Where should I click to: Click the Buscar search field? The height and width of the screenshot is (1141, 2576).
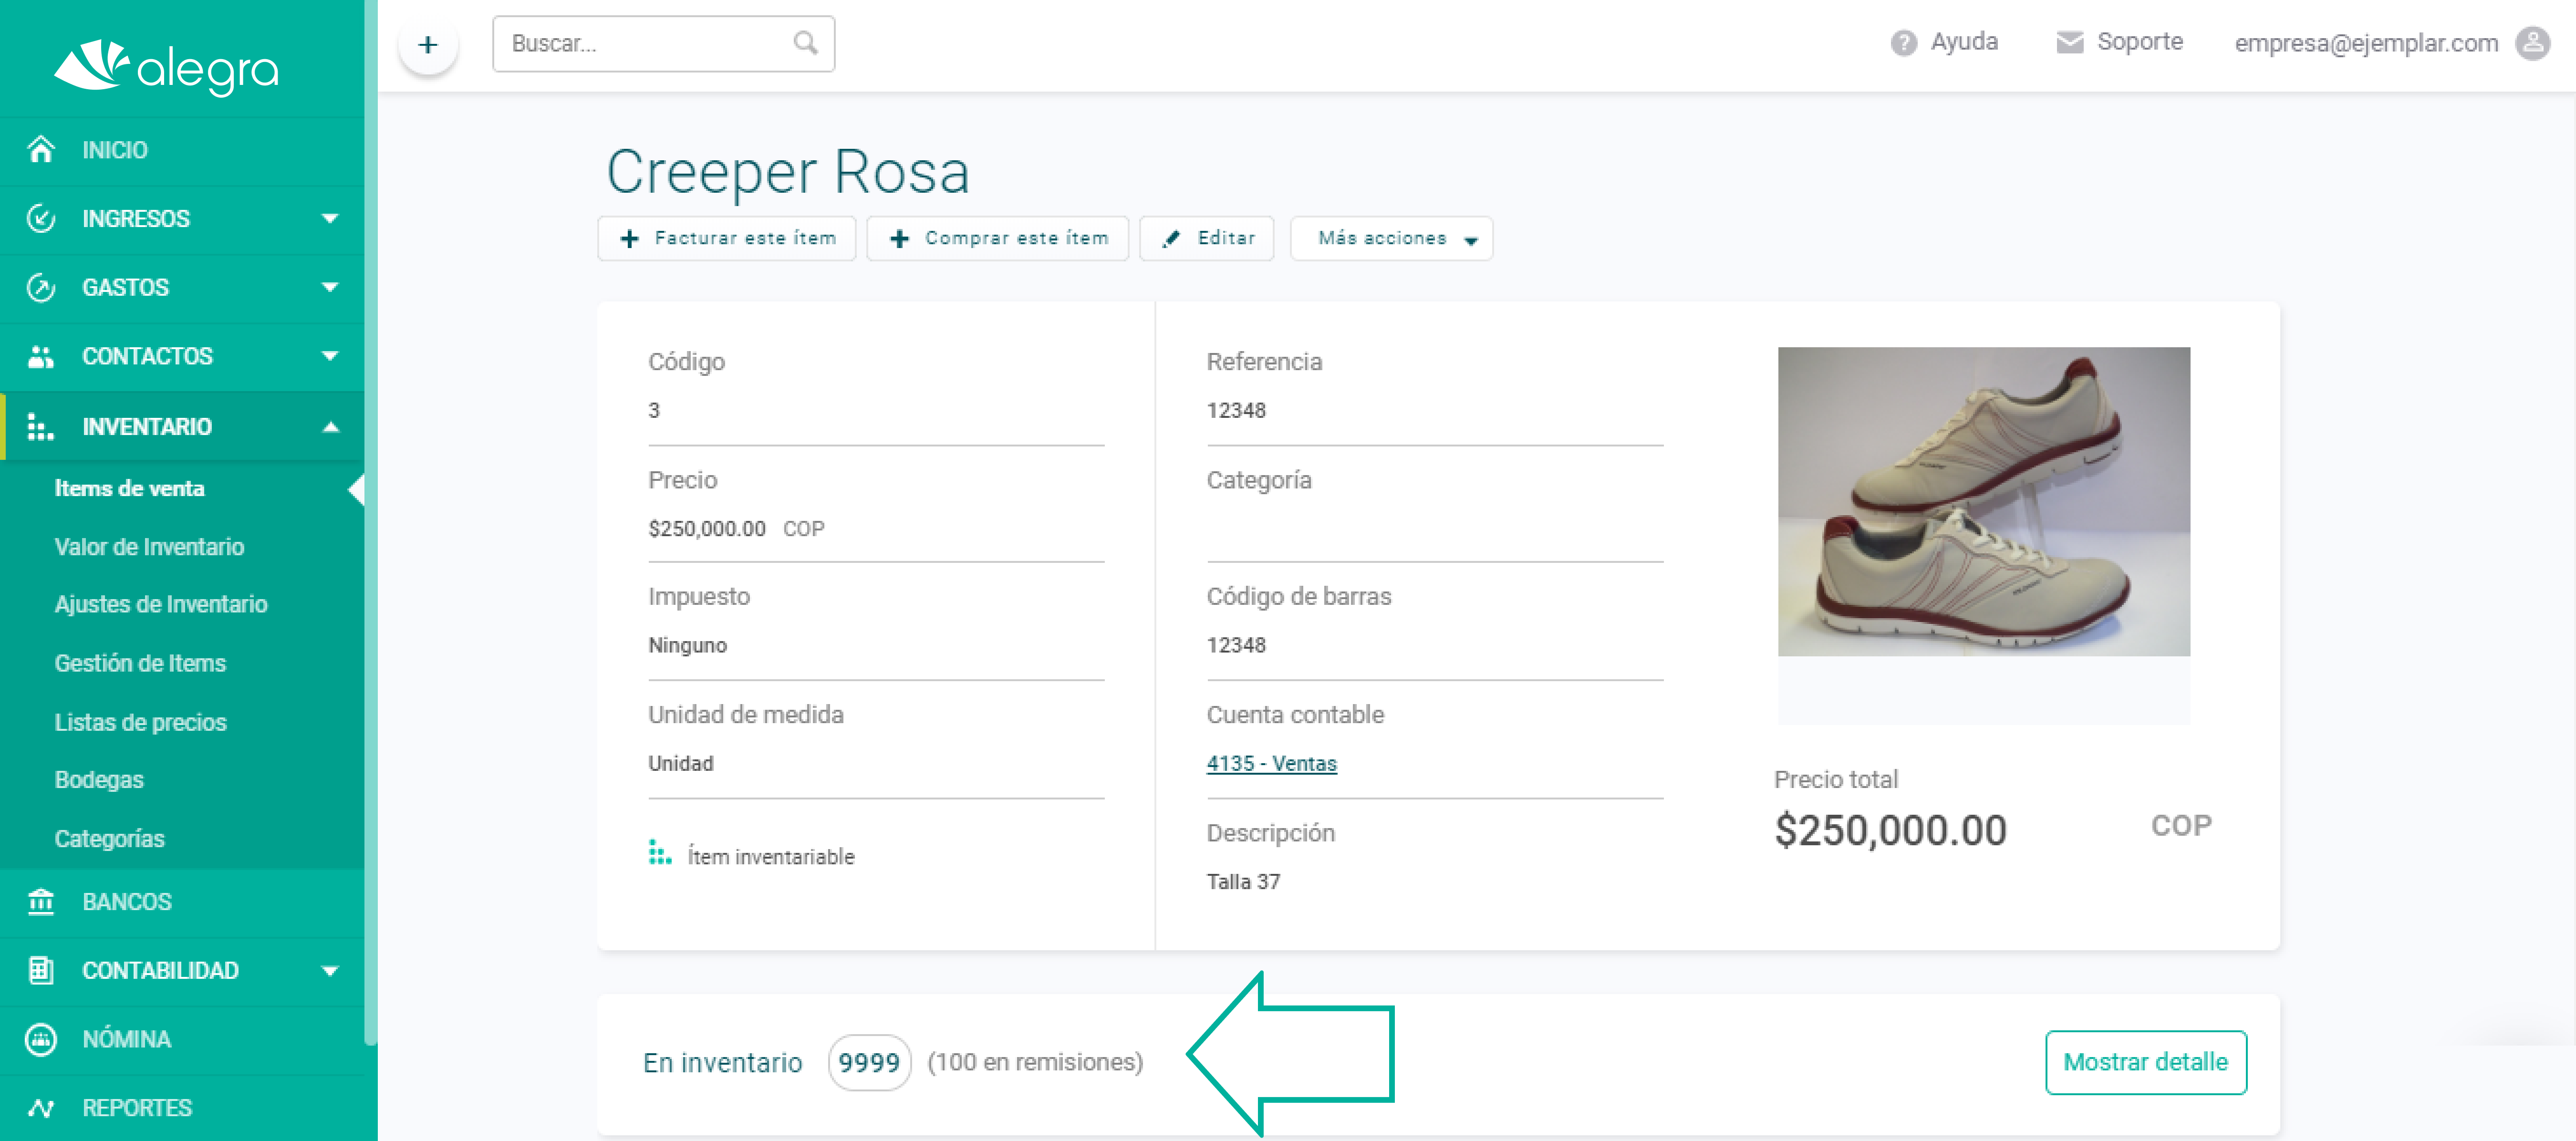pos(664,44)
